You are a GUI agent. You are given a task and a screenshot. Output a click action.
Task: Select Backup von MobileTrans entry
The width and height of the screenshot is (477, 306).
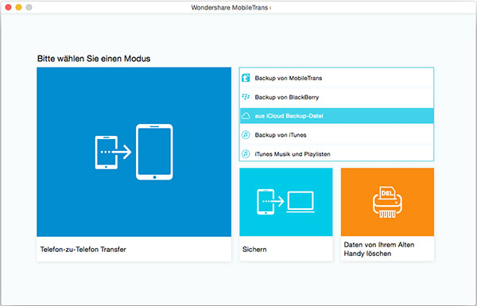pos(336,78)
